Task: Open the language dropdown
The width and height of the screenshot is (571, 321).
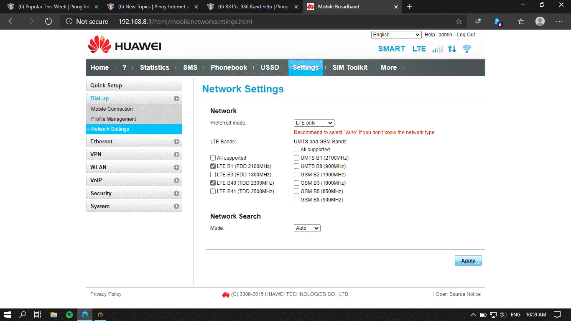Action: (396, 35)
